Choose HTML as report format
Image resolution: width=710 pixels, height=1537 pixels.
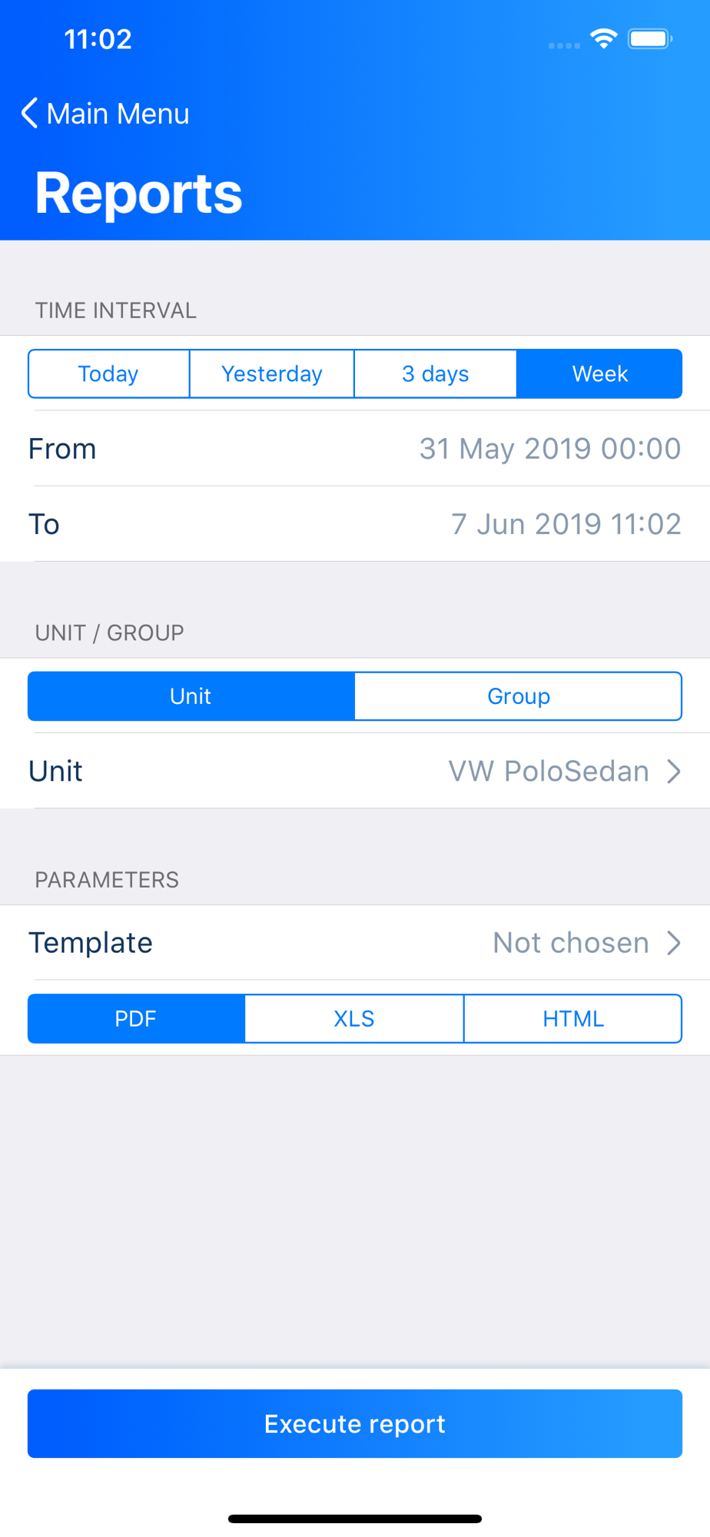573,1019
